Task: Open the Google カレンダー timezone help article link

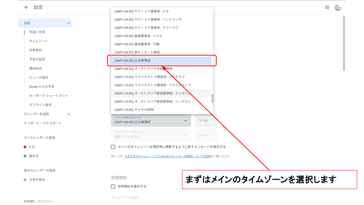Action: (169, 156)
